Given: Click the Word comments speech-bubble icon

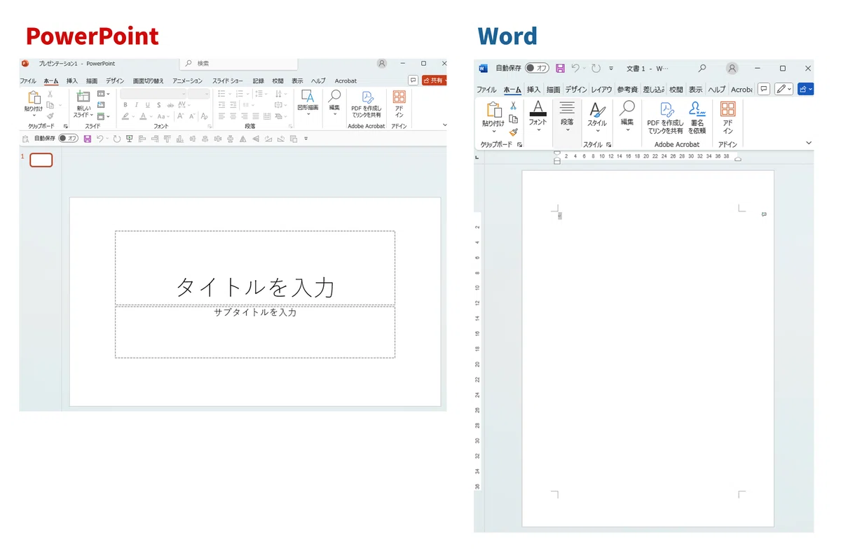Looking at the screenshot, I should pyautogui.click(x=763, y=89).
